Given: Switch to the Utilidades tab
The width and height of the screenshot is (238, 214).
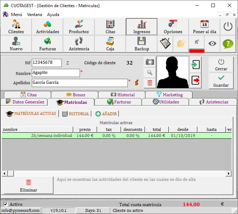Looking at the screenshot, I should (166, 102).
